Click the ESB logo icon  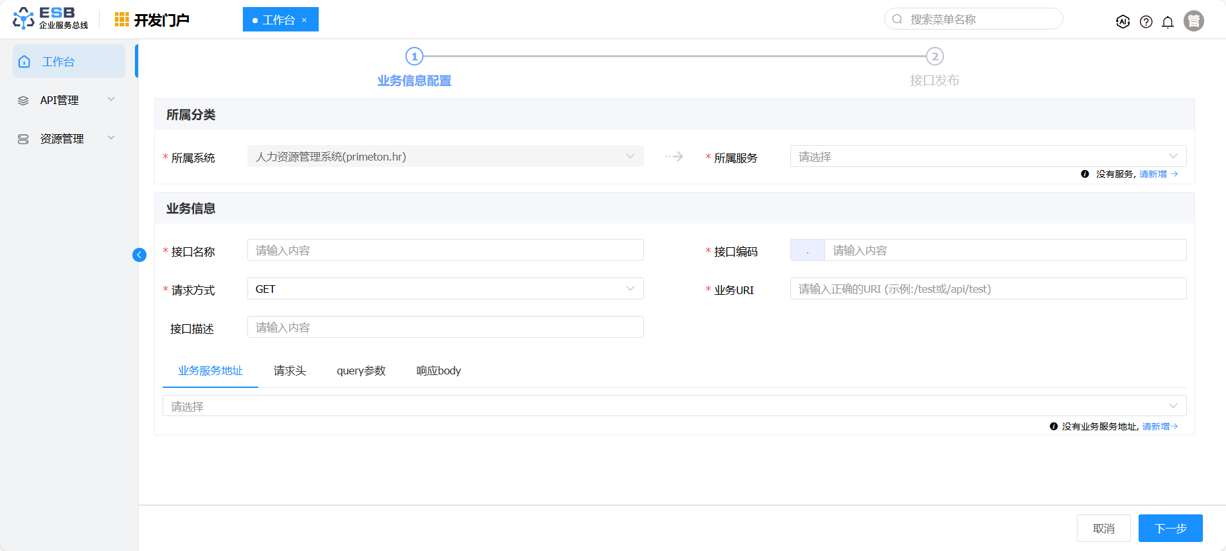point(24,19)
